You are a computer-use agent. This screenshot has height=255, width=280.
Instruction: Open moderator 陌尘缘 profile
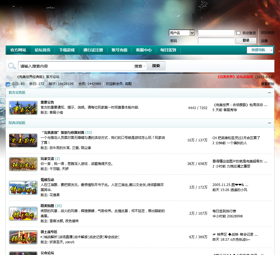pos(86,148)
